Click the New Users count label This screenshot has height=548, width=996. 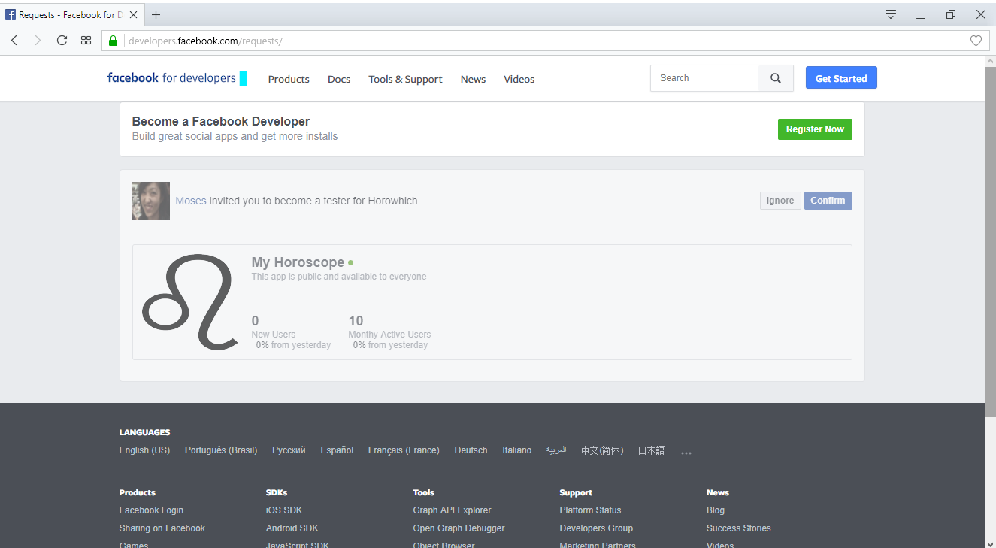pyautogui.click(x=274, y=335)
